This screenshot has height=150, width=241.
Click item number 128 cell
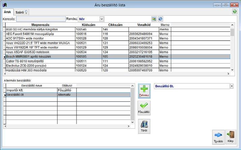coord(115,38)
